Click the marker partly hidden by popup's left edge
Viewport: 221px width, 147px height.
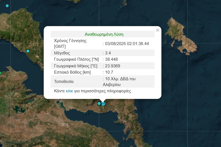(x=44, y=84)
